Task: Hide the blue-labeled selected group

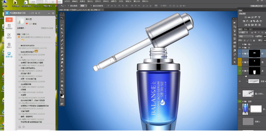Action: tap(240, 53)
